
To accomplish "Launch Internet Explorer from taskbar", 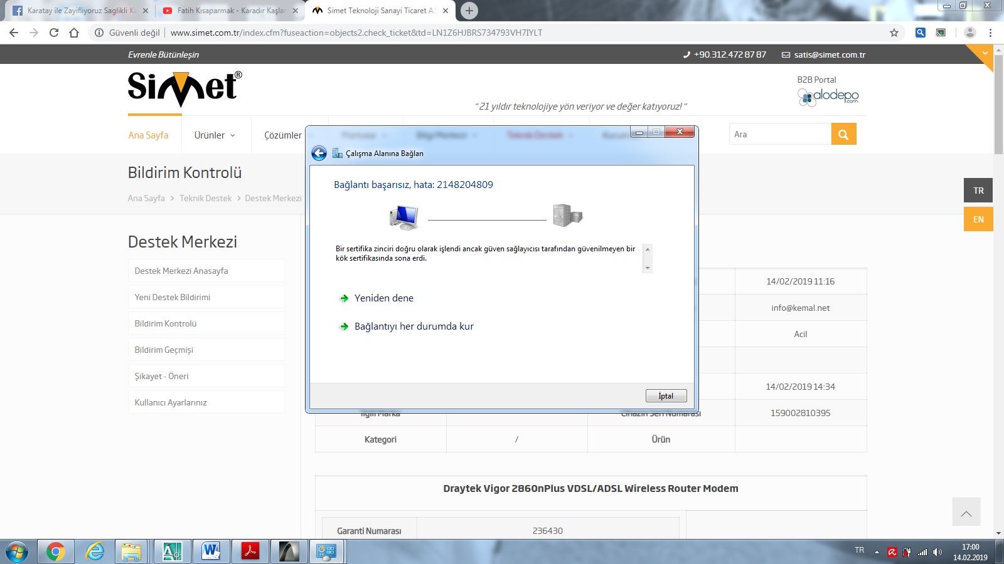I will [x=95, y=551].
